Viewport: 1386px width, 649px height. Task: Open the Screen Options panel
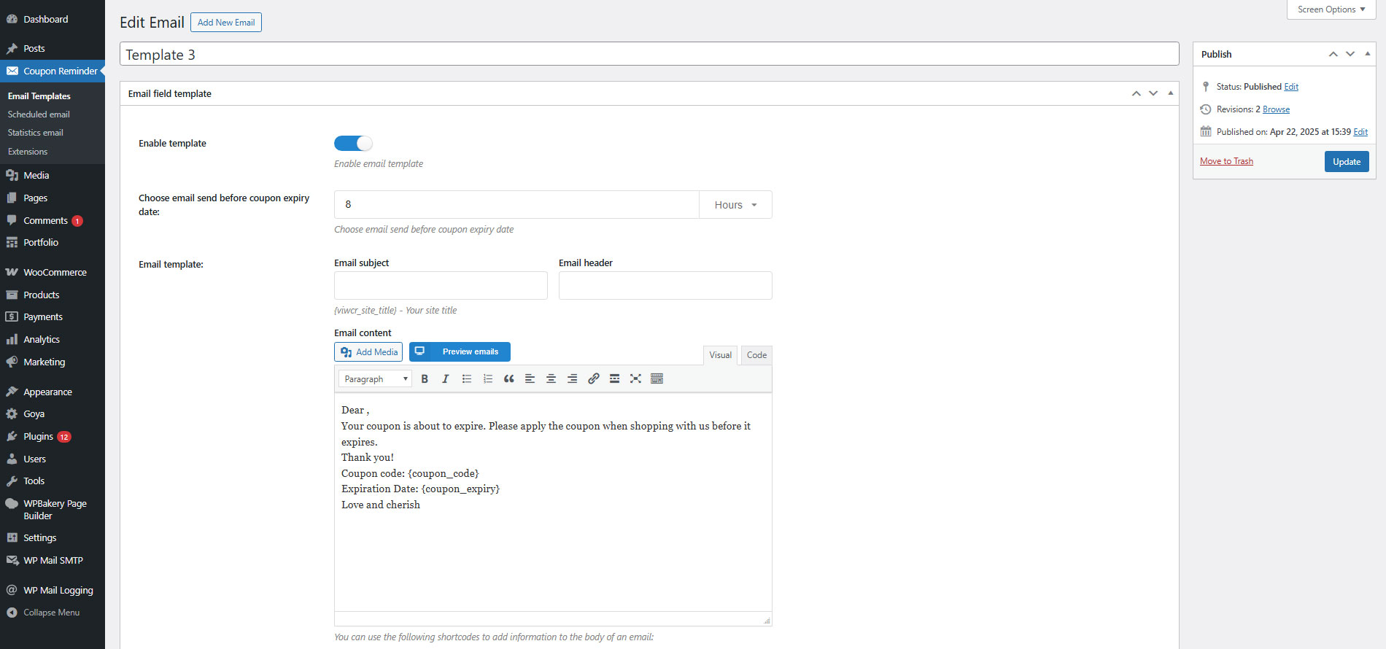pyautogui.click(x=1331, y=9)
